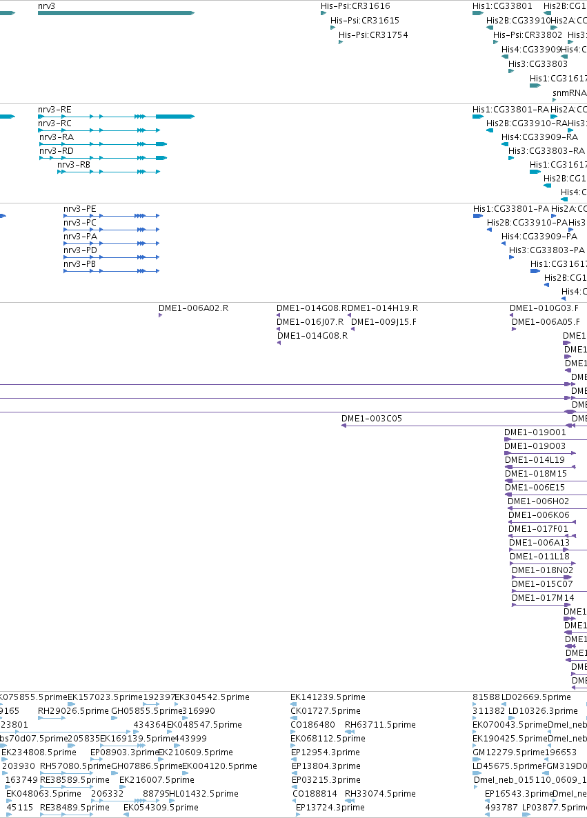Select the DME1-018M15 clone label
Screen dimensions: 587x818
536,474
